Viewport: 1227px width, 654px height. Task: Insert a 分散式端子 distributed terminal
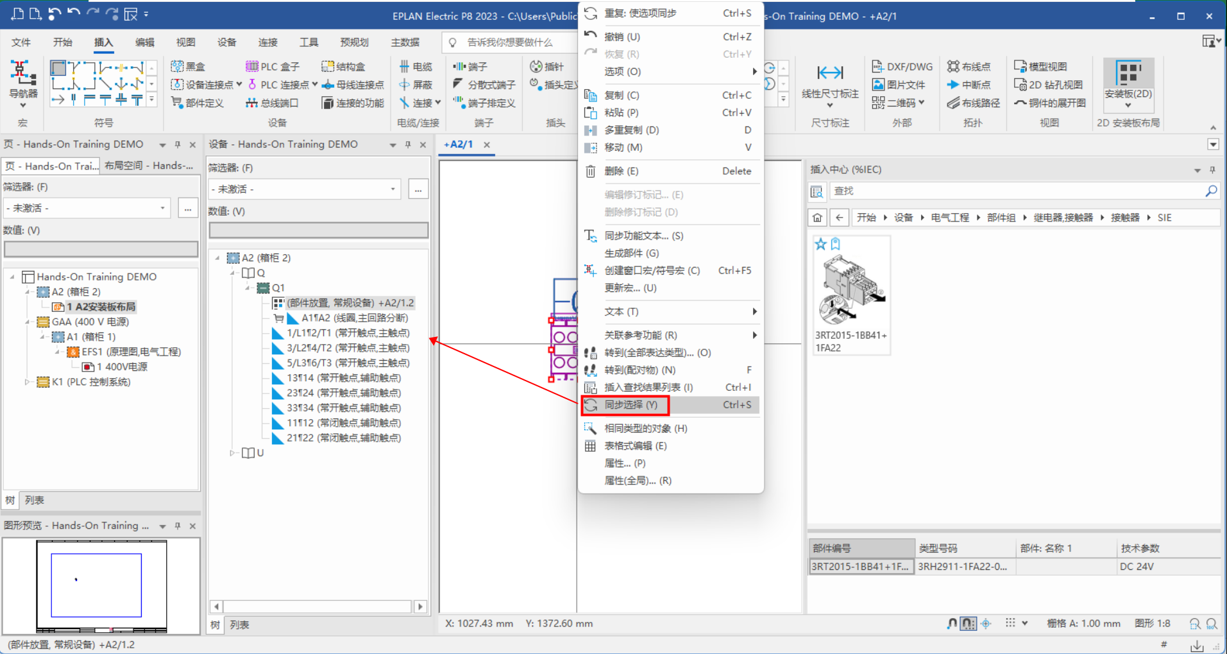tap(484, 85)
